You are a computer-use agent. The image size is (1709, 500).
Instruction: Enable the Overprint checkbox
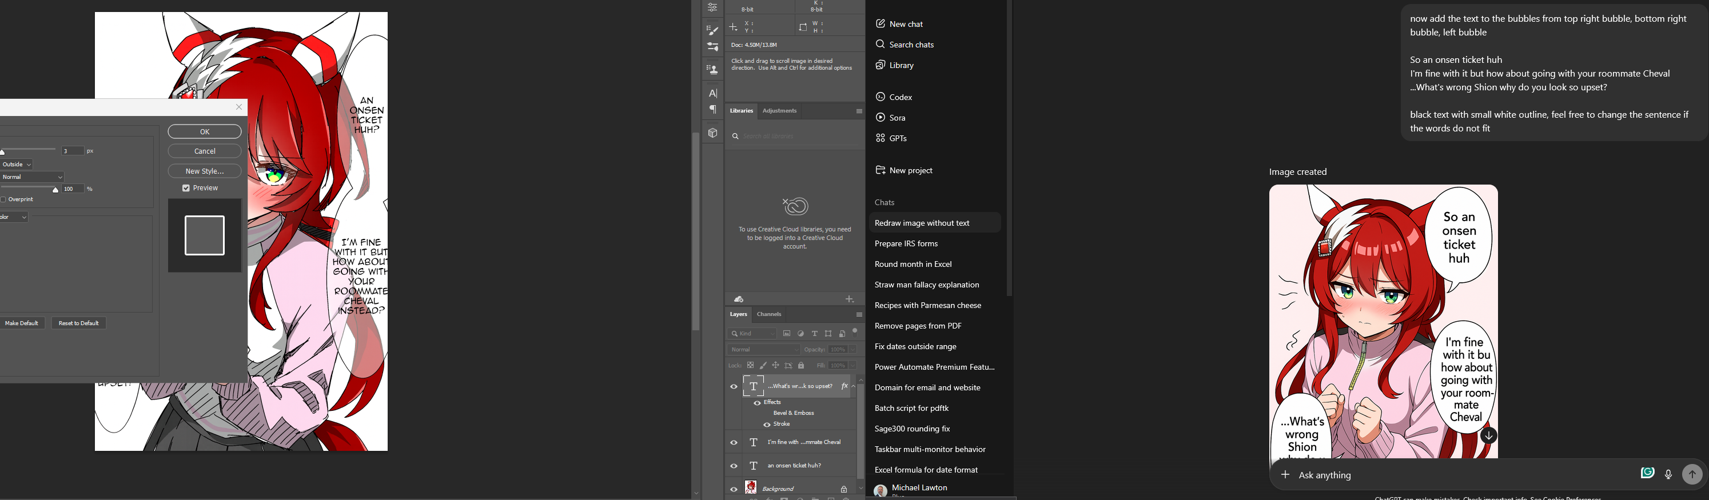(3, 199)
